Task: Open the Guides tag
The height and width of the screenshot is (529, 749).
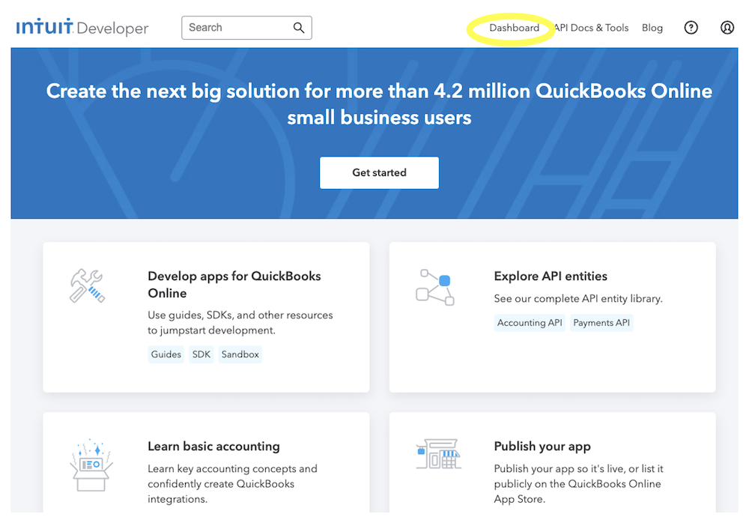Action: 166,354
